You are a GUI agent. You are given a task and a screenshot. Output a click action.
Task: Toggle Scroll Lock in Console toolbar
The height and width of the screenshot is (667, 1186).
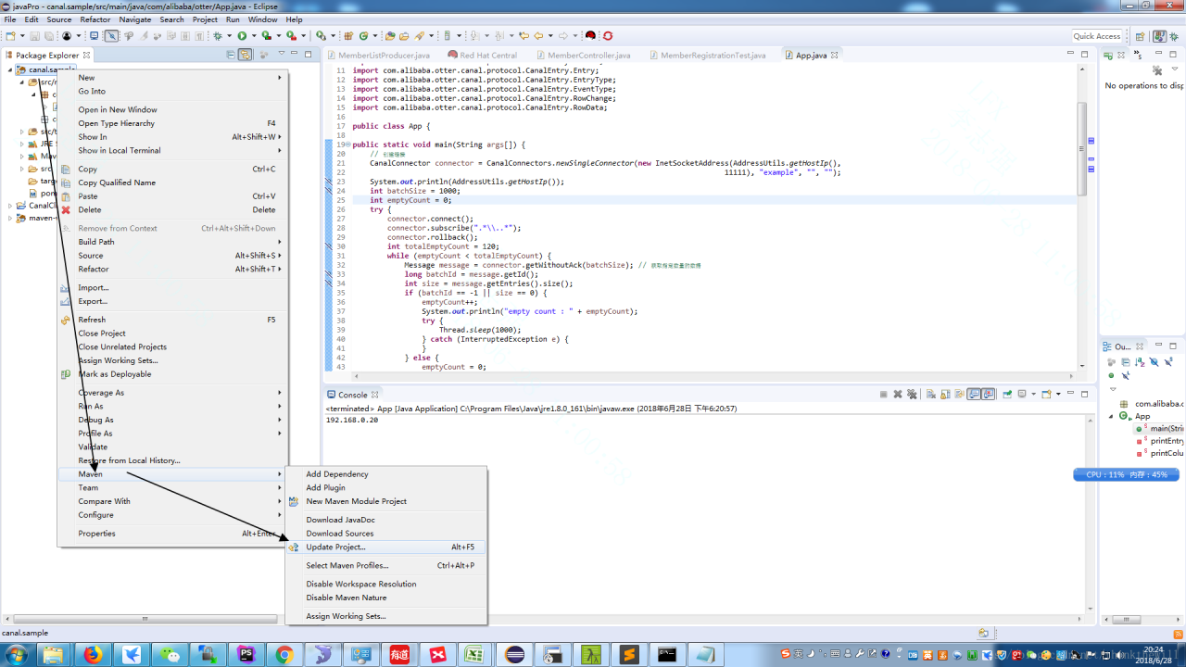pos(945,394)
